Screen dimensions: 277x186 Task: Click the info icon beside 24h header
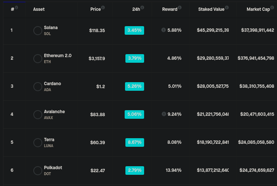coord(142,7)
